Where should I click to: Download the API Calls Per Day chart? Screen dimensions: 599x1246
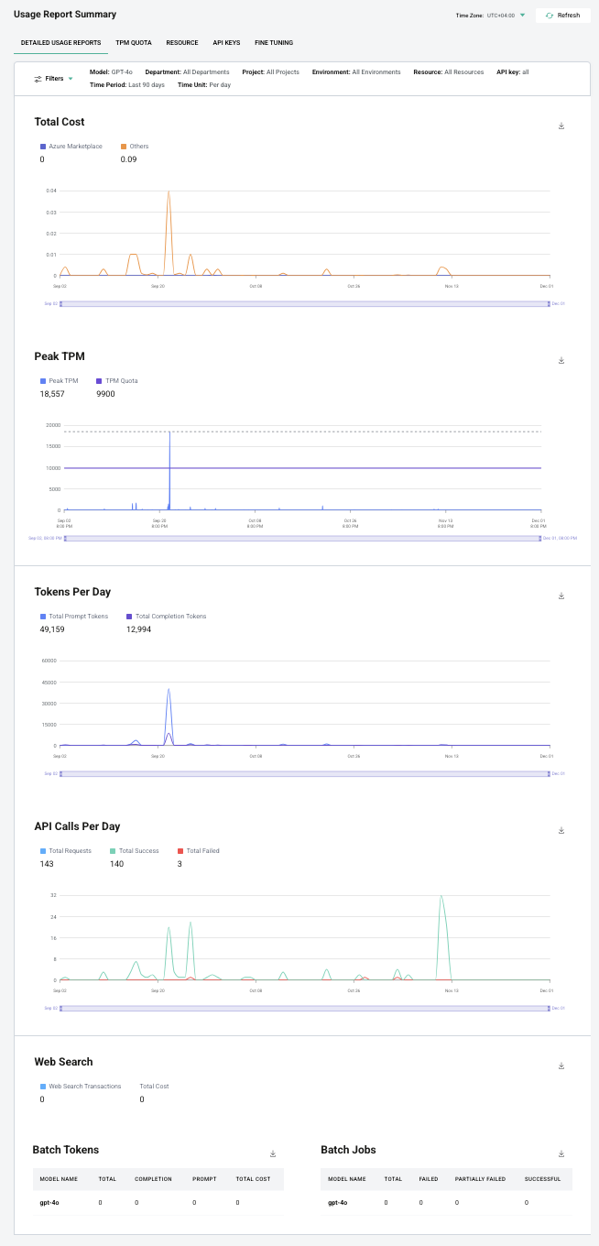point(561,831)
